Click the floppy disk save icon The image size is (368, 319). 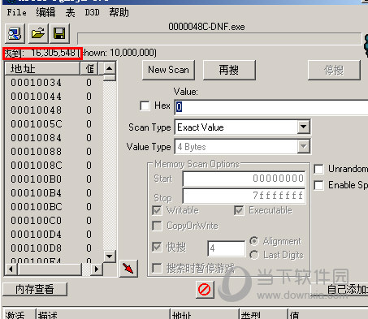pyautogui.click(x=59, y=33)
